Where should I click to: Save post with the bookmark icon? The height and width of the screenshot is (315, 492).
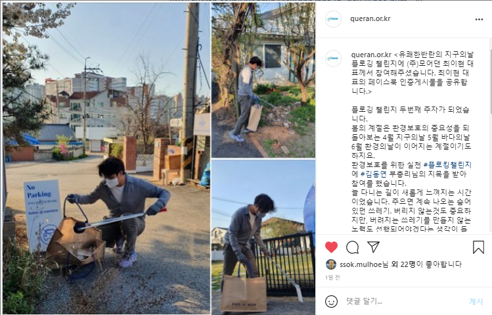tap(478, 247)
